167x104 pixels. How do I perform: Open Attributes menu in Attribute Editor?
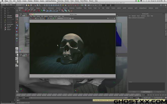143,16
